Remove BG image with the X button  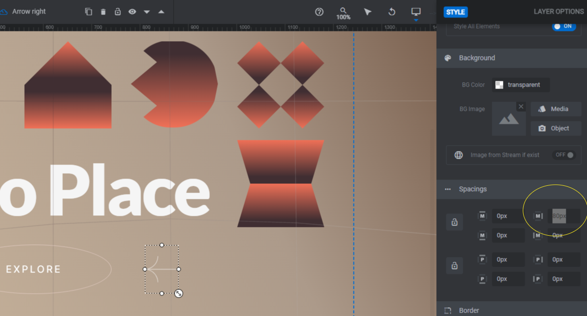(x=521, y=106)
